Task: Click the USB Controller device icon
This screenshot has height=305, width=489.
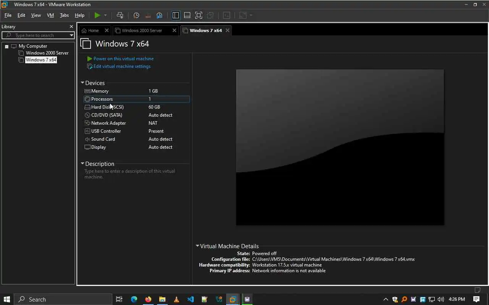Action: coord(87,131)
